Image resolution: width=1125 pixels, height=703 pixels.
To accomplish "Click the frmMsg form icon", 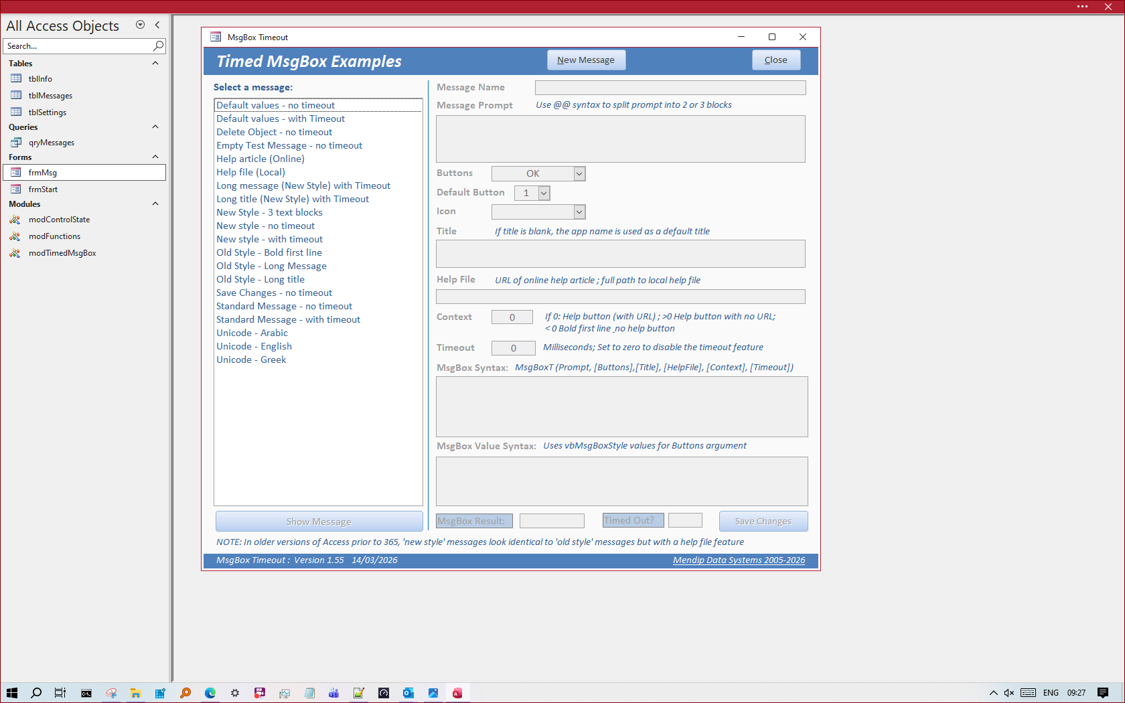I will click(16, 172).
